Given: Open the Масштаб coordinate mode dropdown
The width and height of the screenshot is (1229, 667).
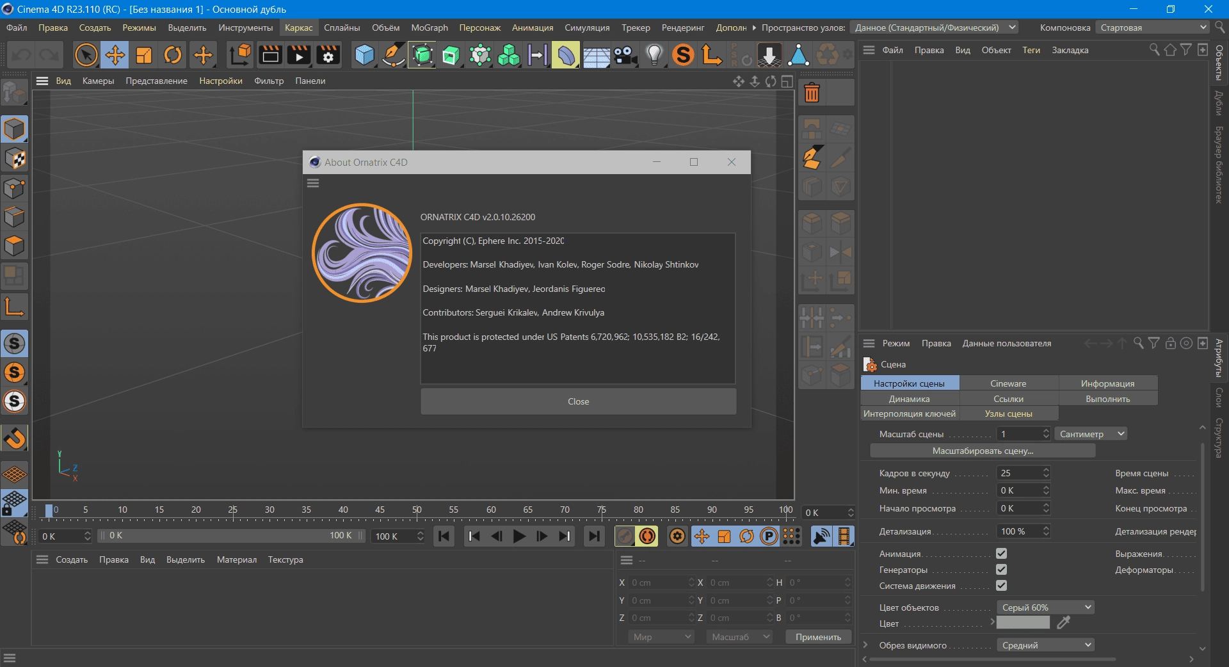Looking at the screenshot, I should tap(739, 637).
